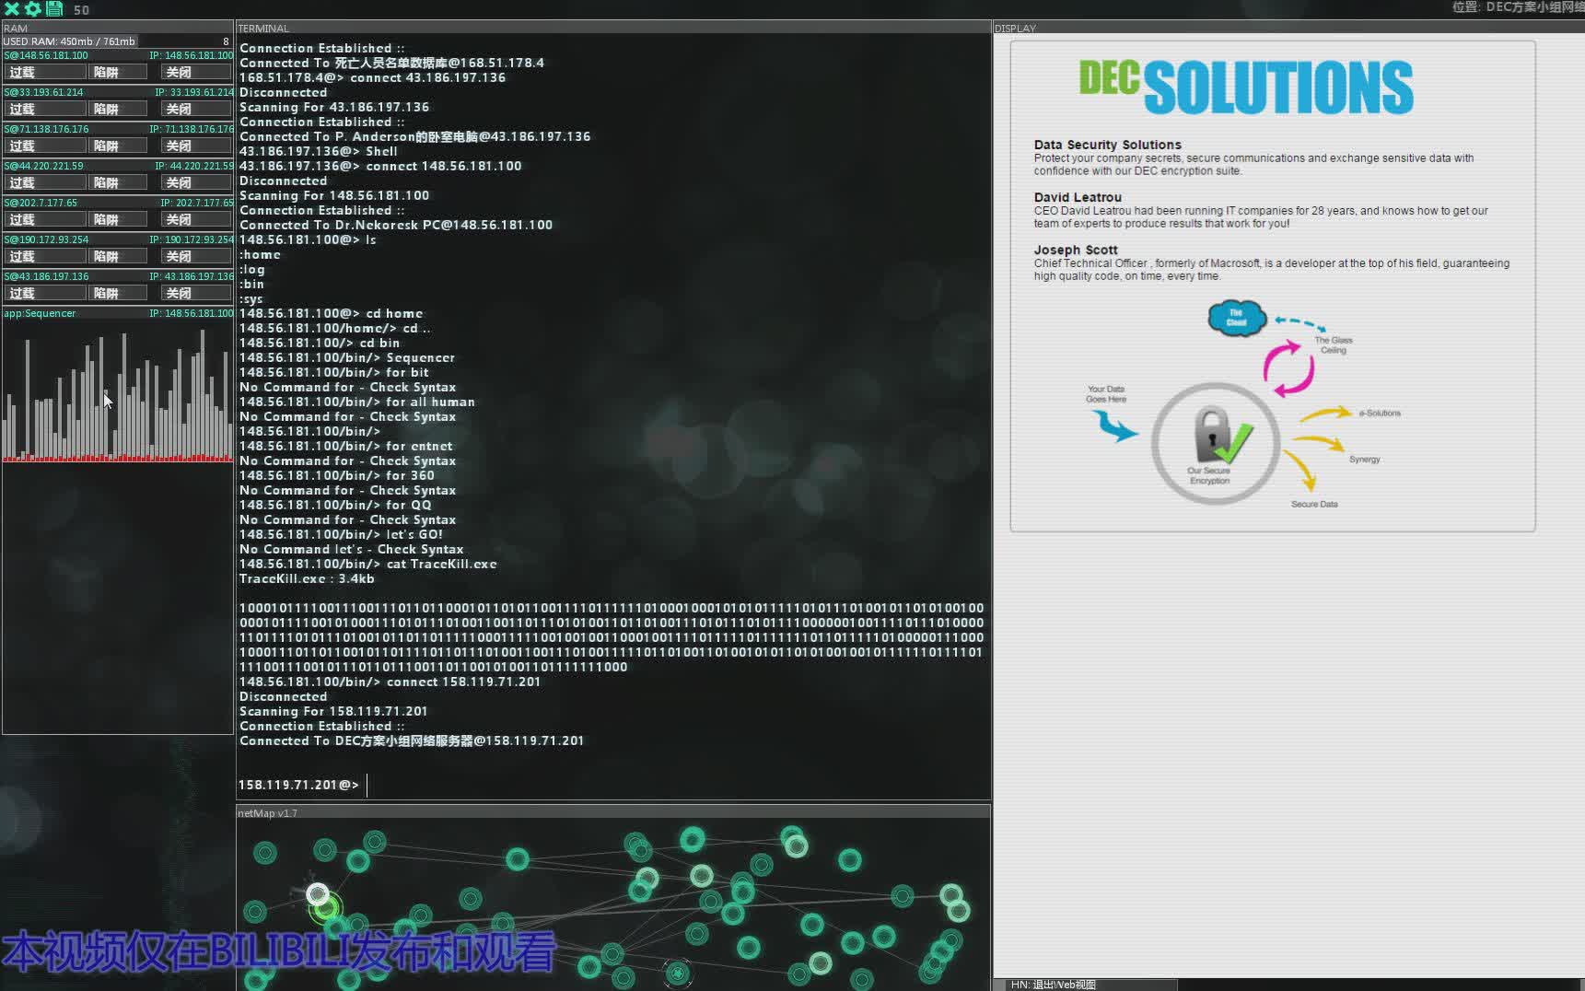Screen dimensions: 1585x991
Task: Open the settings gear icon
Action: (x=32, y=10)
